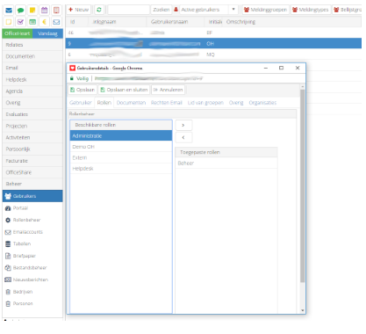Select the OfficeHeart green tab
Viewport: 366px width, 334px height.
(18, 33)
